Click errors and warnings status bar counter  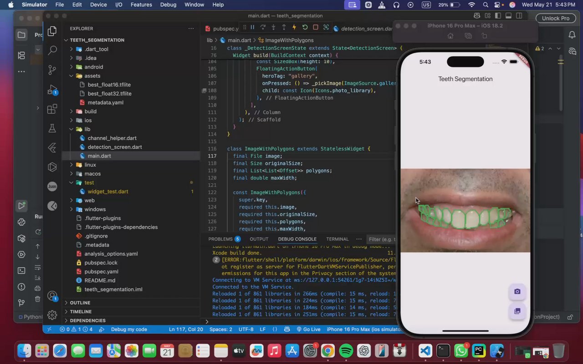76,329
